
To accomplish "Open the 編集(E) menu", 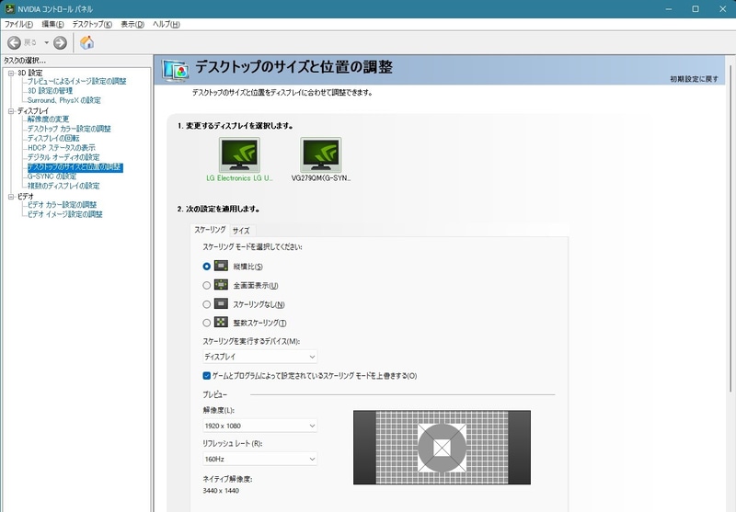I will pos(52,25).
